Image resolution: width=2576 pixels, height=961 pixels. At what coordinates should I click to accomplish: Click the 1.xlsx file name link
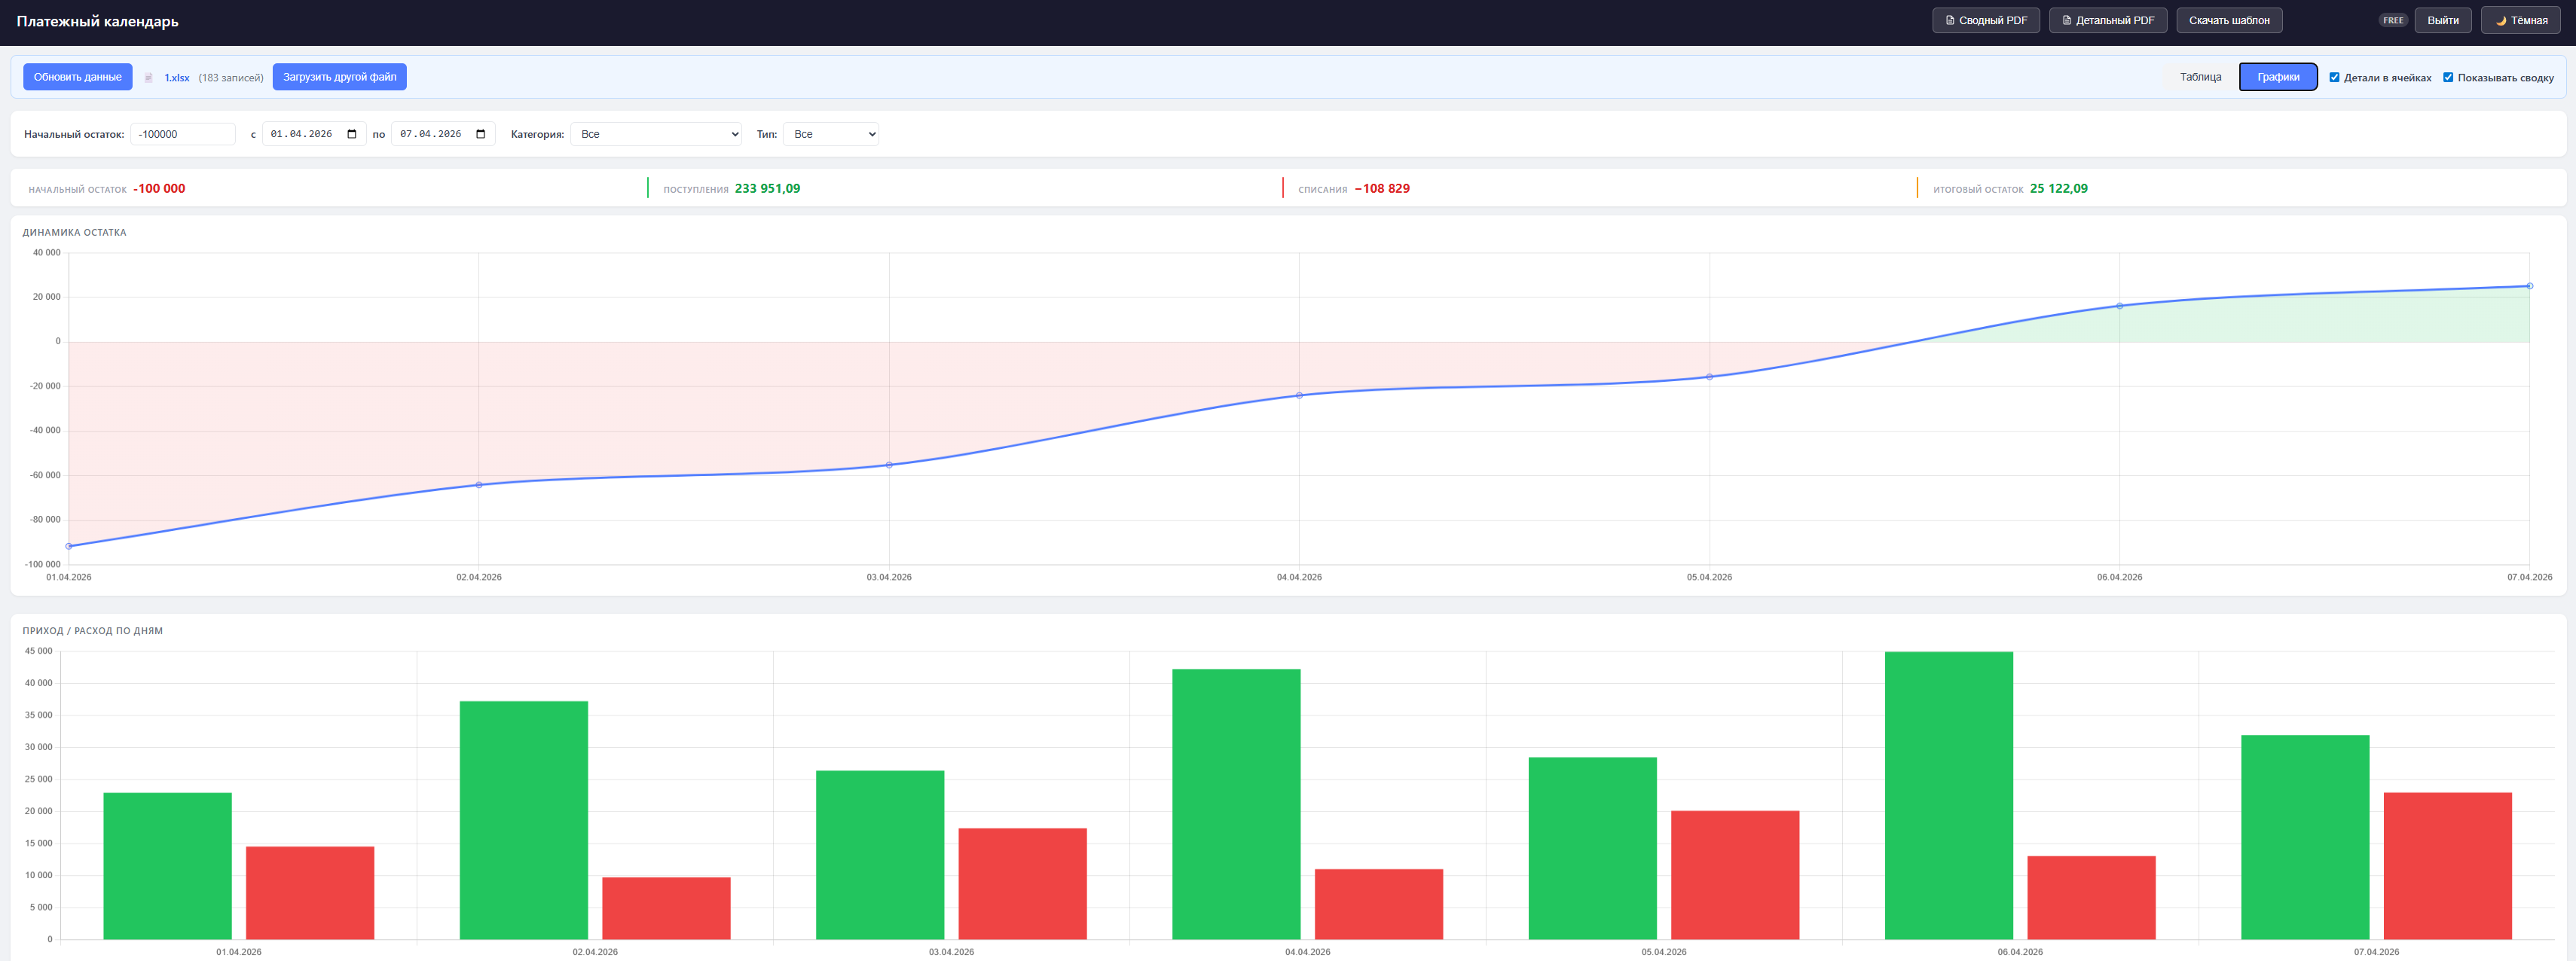coord(177,78)
